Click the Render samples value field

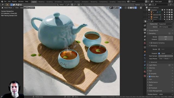[x=166, y=37]
